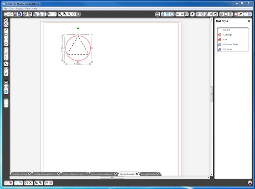
Task: Open the Object menu
Action: point(19,8)
